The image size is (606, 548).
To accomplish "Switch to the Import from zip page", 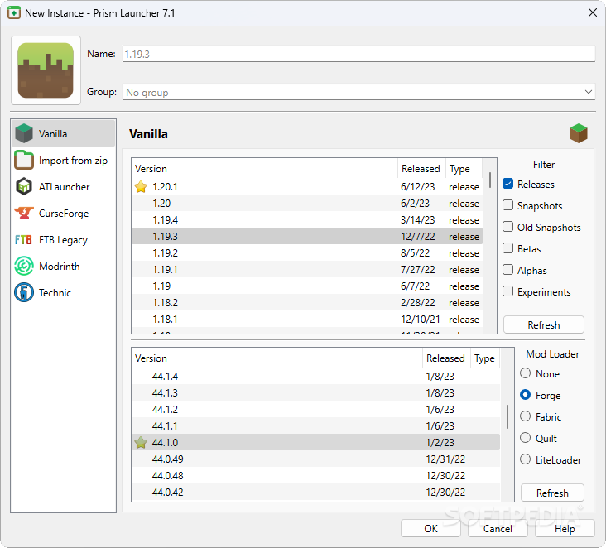I will point(64,160).
